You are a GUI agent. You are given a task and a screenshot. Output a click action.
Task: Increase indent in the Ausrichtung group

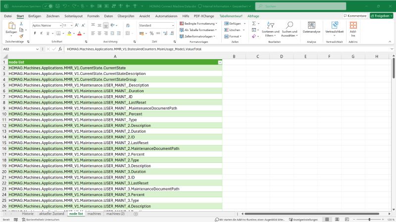[119, 33]
